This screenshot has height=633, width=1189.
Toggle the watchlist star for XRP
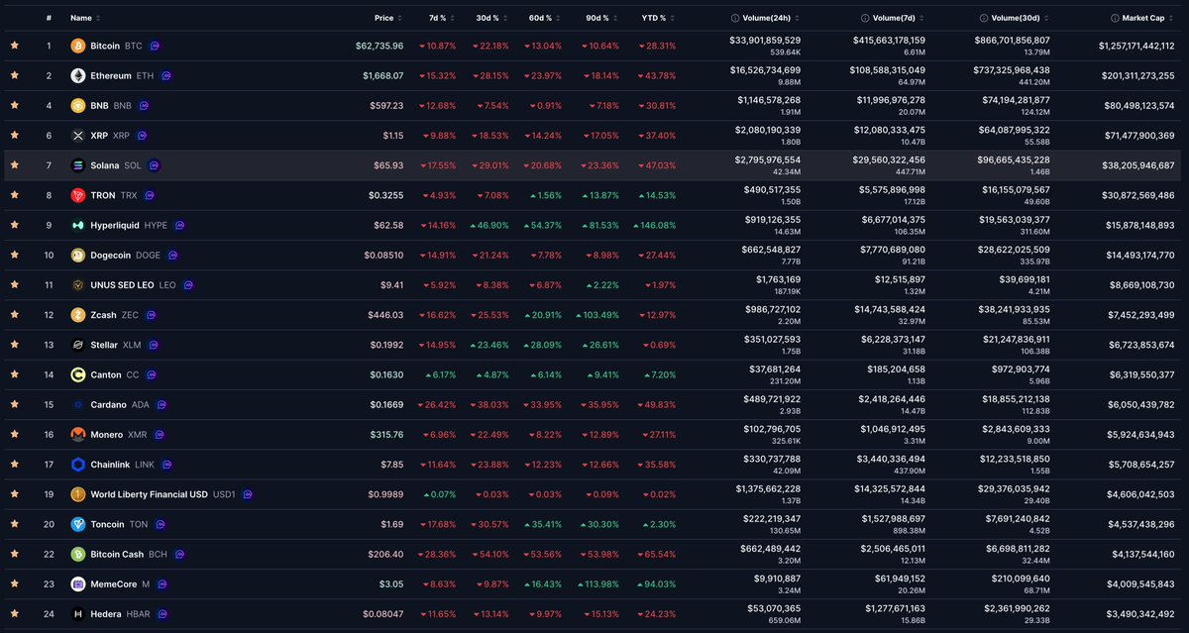15,136
